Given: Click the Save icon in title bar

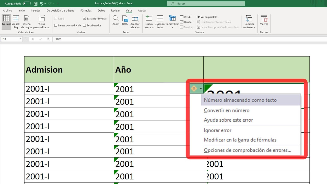Looking at the screenshot, I should click(x=36, y=4).
